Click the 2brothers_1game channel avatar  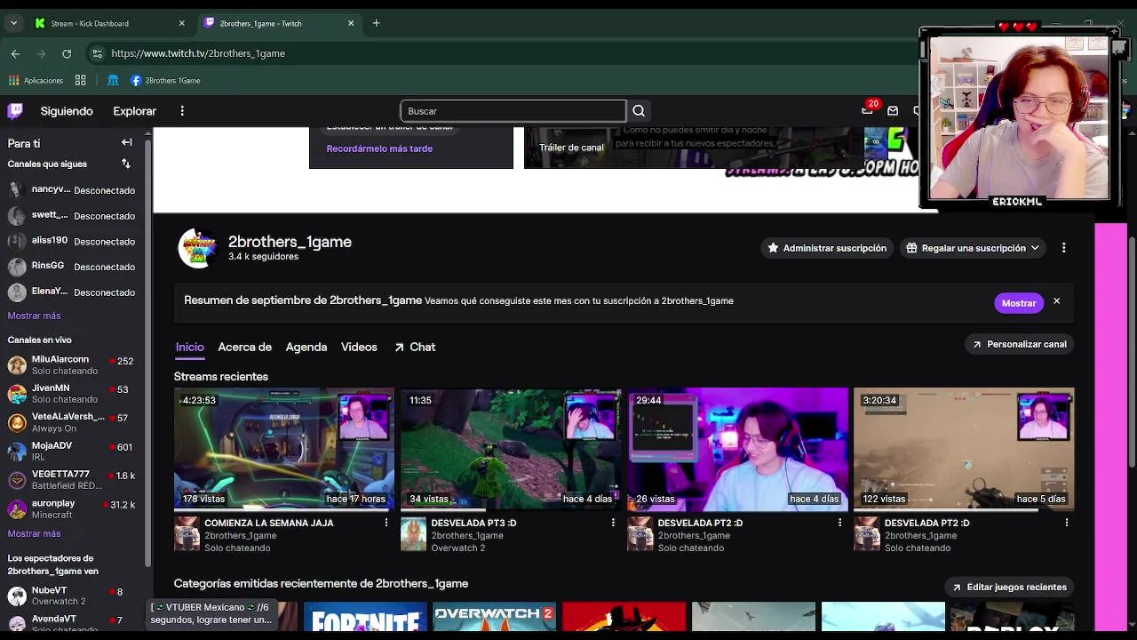pyautogui.click(x=197, y=249)
